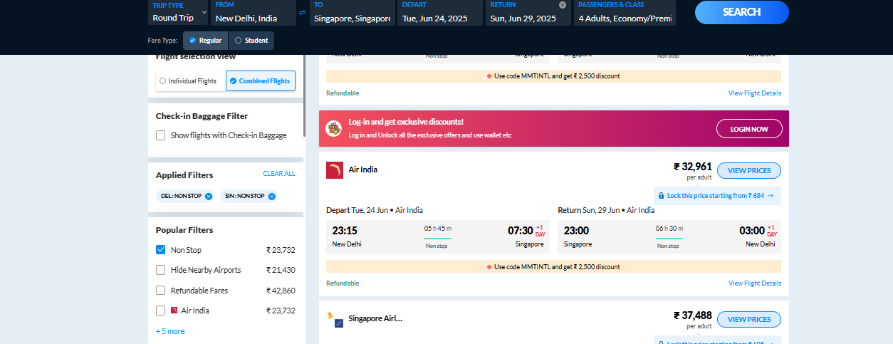The width and height of the screenshot is (893, 344).
Task: View prices for Singapore Airlines ₹ 37,488
Action: [x=749, y=319]
